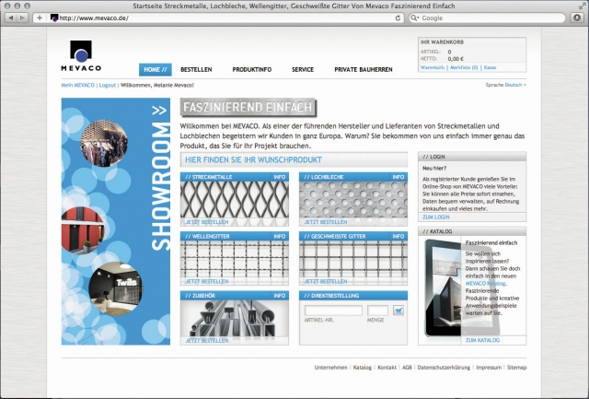Reload the page via the refresh icon
589x399 pixels.
point(398,18)
